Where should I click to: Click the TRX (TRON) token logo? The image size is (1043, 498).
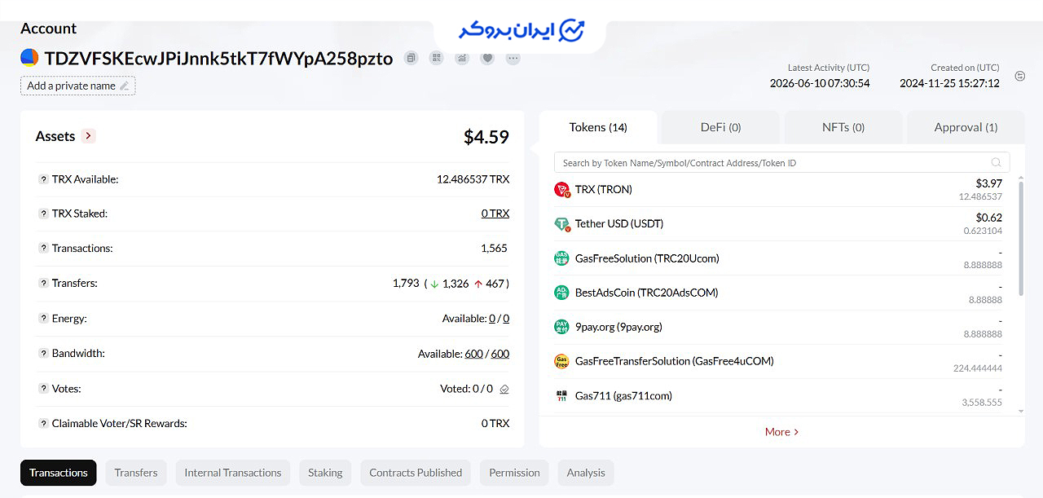[x=561, y=190]
